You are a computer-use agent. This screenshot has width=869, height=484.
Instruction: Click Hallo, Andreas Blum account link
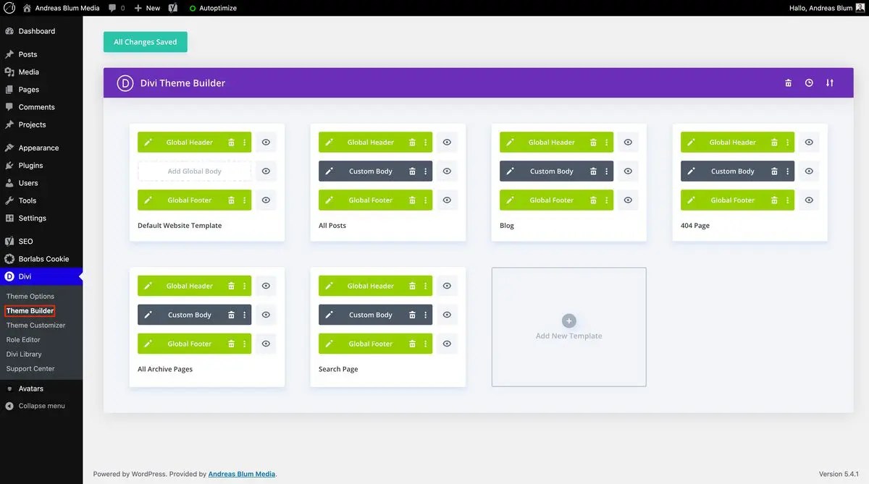(826, 8)
